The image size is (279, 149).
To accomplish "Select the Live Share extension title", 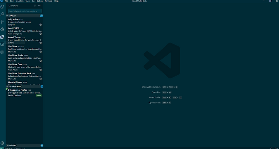I will coord(12,46).
